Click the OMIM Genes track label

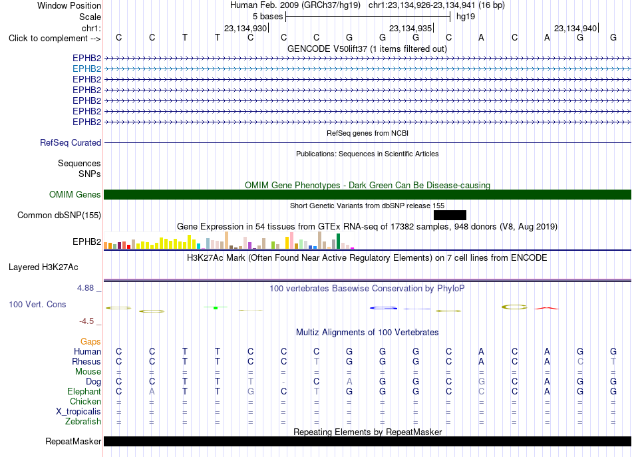tap(75, 195)
